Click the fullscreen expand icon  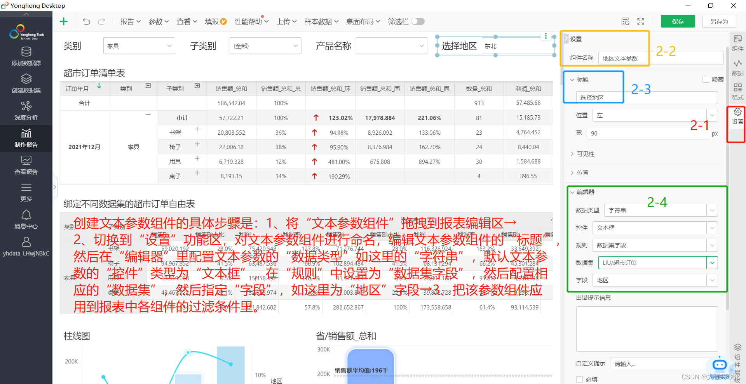click(641, 21)
